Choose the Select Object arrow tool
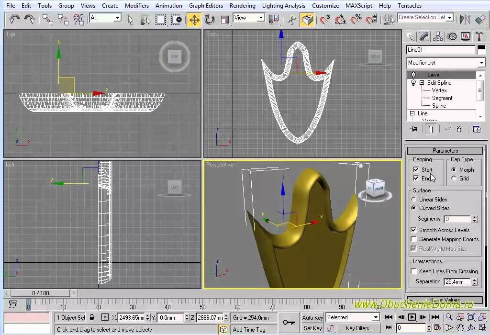 [130, 20]
